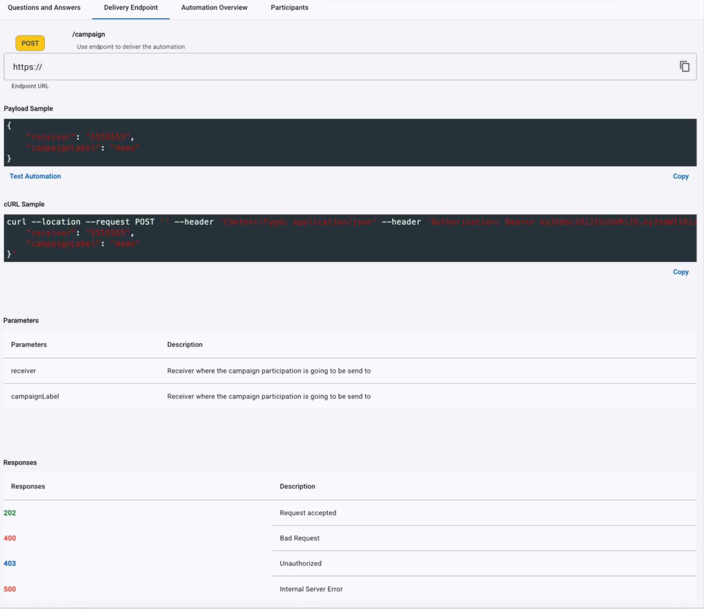Image resolution: width=704 pixels, height=609 pixels.
Task: Click the Responses table column header
Action: coord(28,487)
